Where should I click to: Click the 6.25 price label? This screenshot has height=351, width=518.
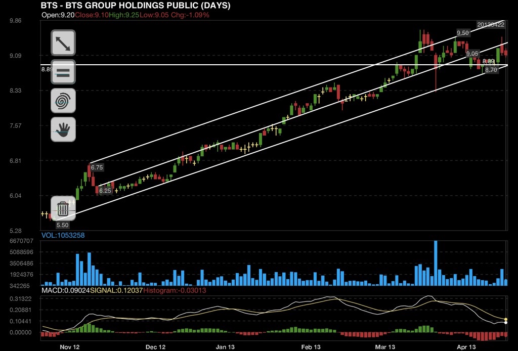pyautogui.click(x=105, y=191)
